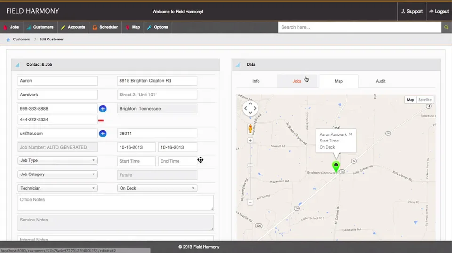Open the Map navigation item

tap(133, 27)
